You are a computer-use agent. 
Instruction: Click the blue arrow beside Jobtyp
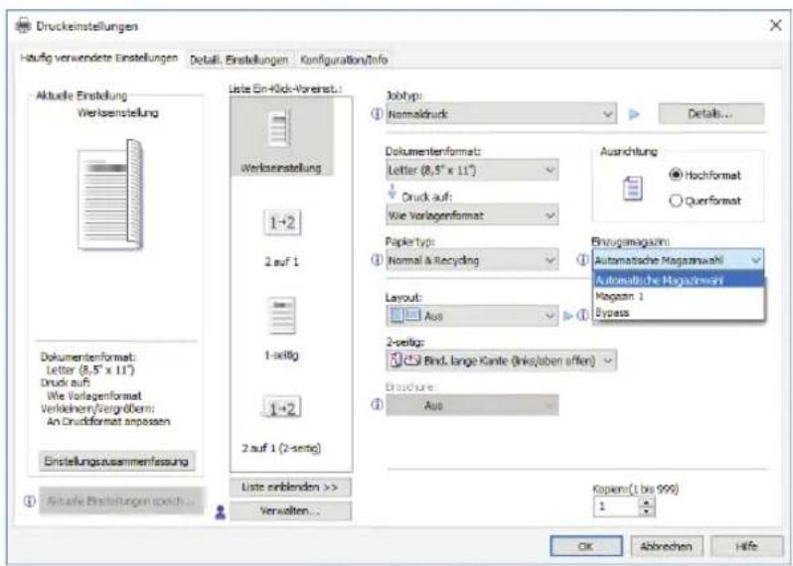[x=634, y=114]
